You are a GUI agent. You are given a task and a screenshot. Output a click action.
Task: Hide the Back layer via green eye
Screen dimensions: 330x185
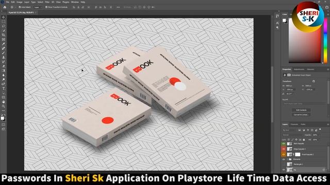tap(284, 144)
